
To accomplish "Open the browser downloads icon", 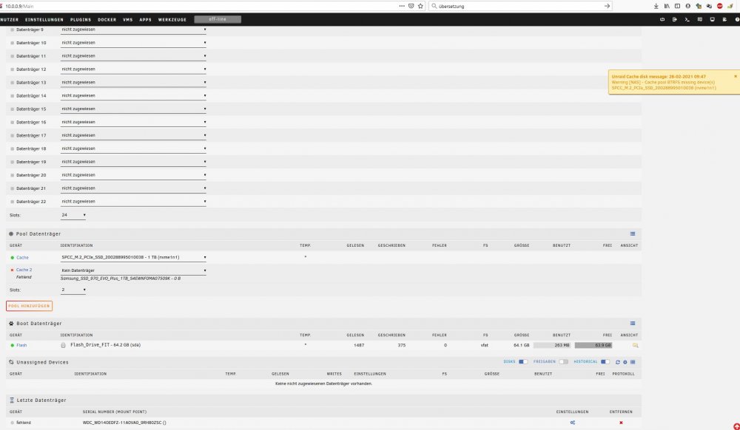I will click(x=656, y=6).
